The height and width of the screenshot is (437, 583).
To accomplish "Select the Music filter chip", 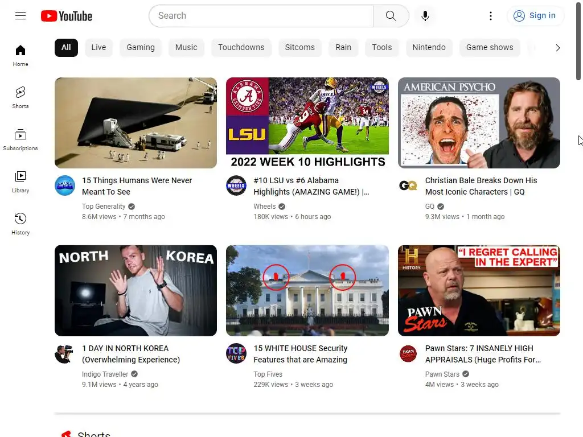I will tap(186, 48).
